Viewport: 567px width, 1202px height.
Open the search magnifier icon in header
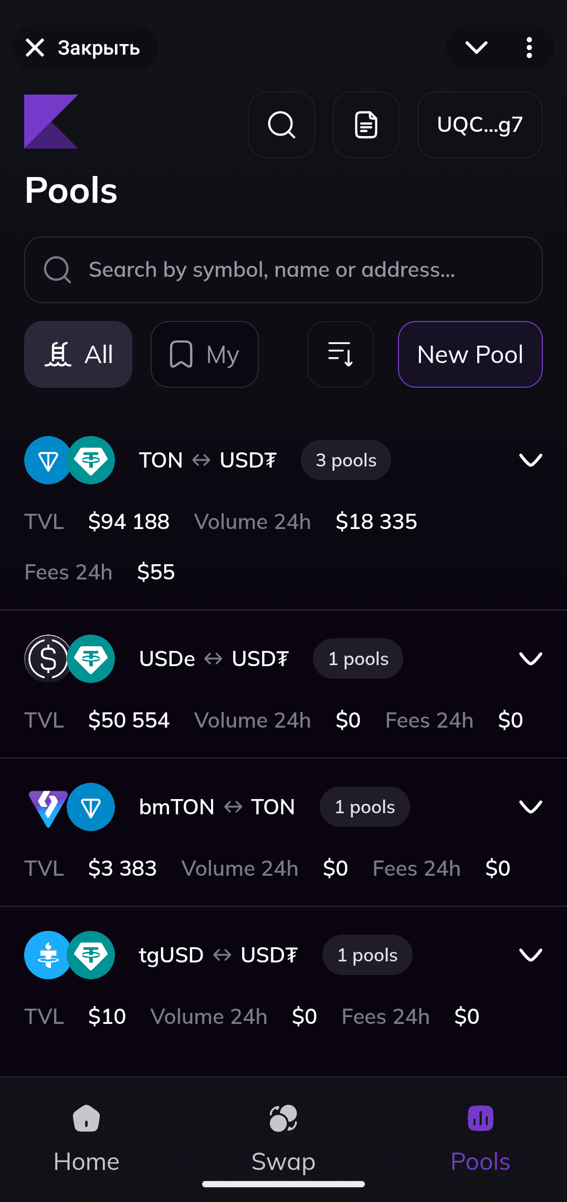pyautogui.click(x=281, y=125)
